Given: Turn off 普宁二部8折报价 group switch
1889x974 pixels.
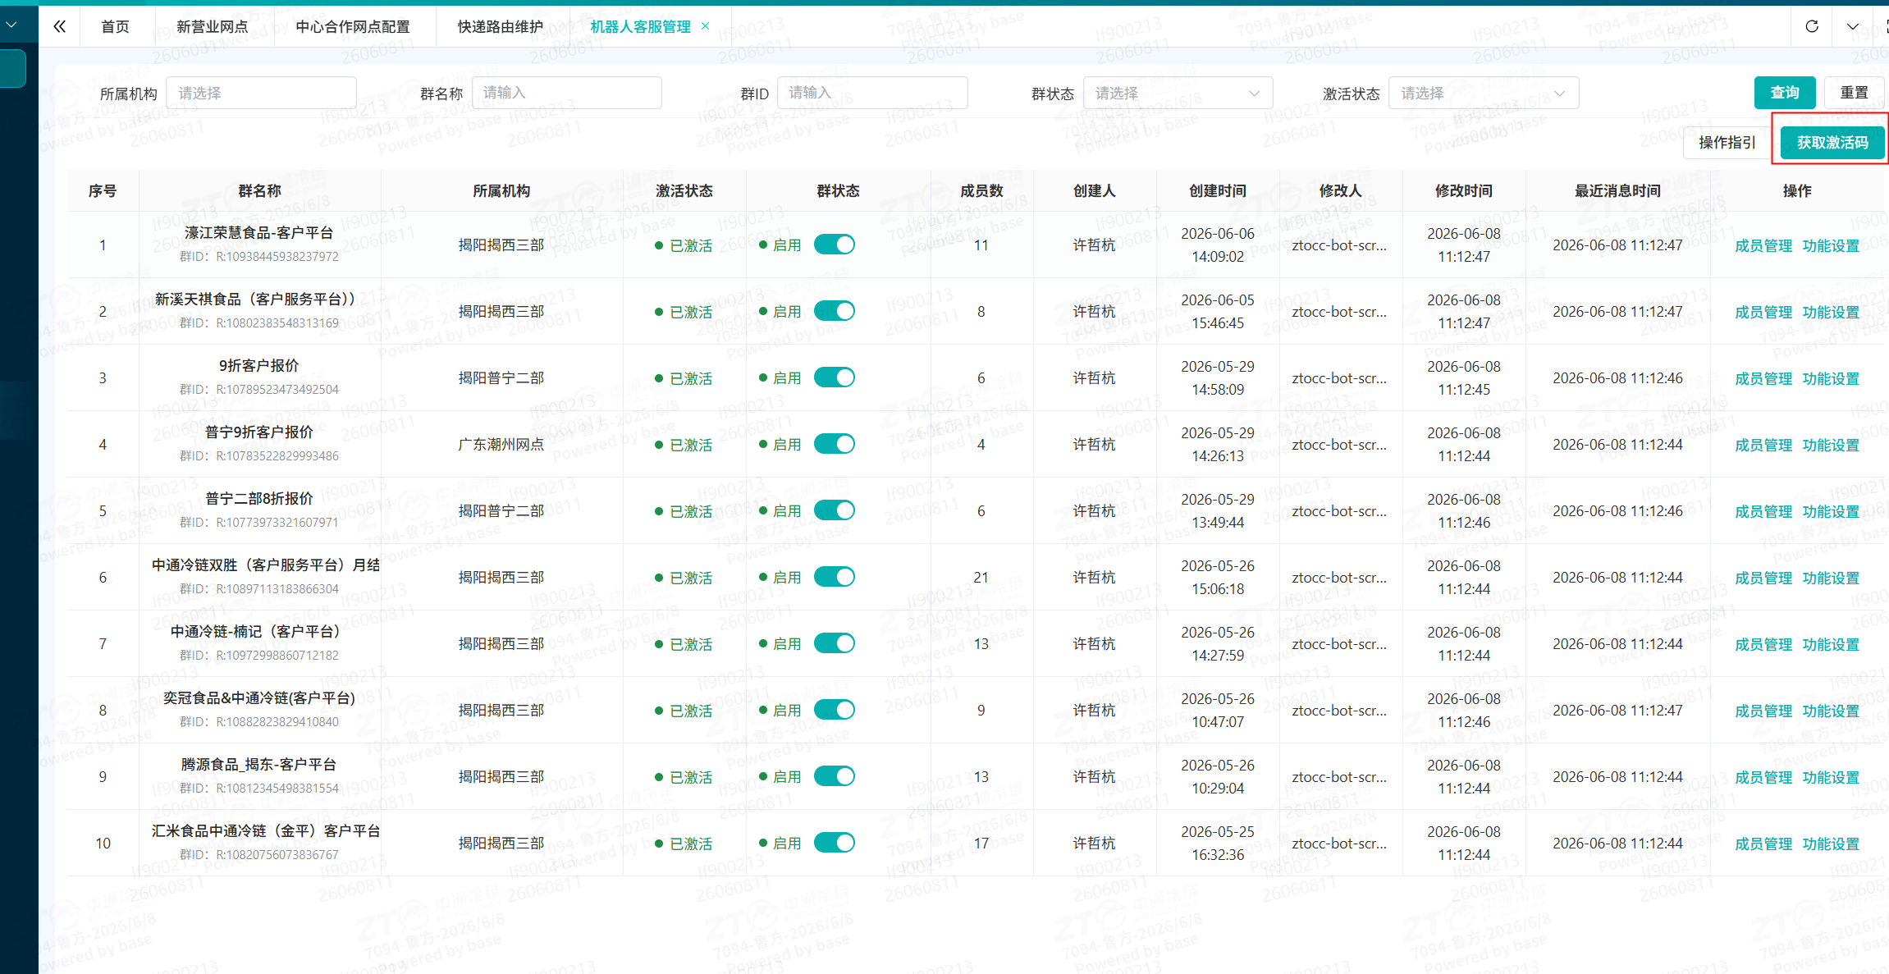Looking at the screenshot, I should pyautogui.click(x=835, y=510).
